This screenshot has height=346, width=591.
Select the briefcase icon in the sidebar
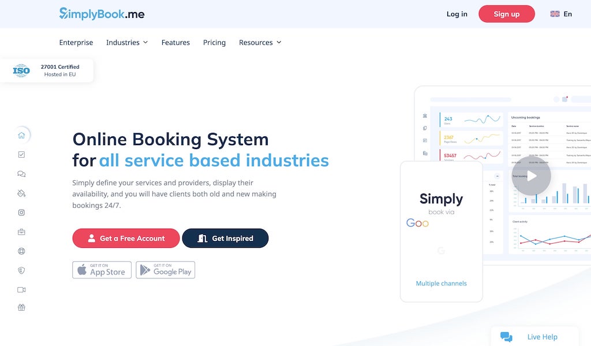pos(21,231)
